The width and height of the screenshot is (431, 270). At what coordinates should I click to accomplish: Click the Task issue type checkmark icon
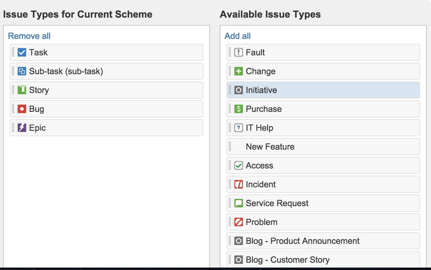tap(22, 53)
